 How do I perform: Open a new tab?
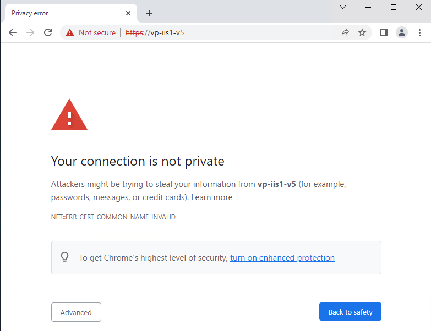149,13
